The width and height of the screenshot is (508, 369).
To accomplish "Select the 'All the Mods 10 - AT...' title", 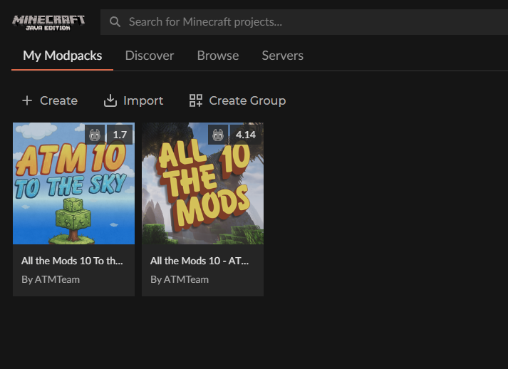I will tap(199, 261).
